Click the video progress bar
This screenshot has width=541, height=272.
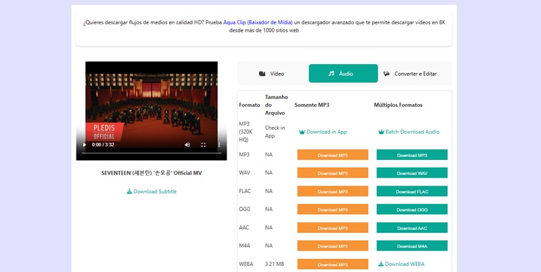[151, 153]
